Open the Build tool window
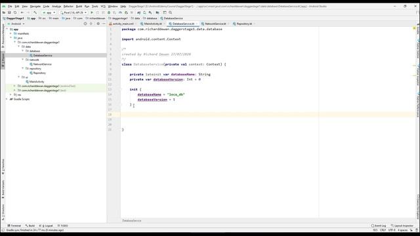The image size is (420, 236). coord(30,226)
